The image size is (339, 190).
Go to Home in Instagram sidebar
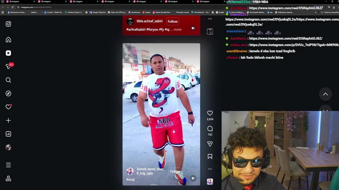click(x=8, y=40)
